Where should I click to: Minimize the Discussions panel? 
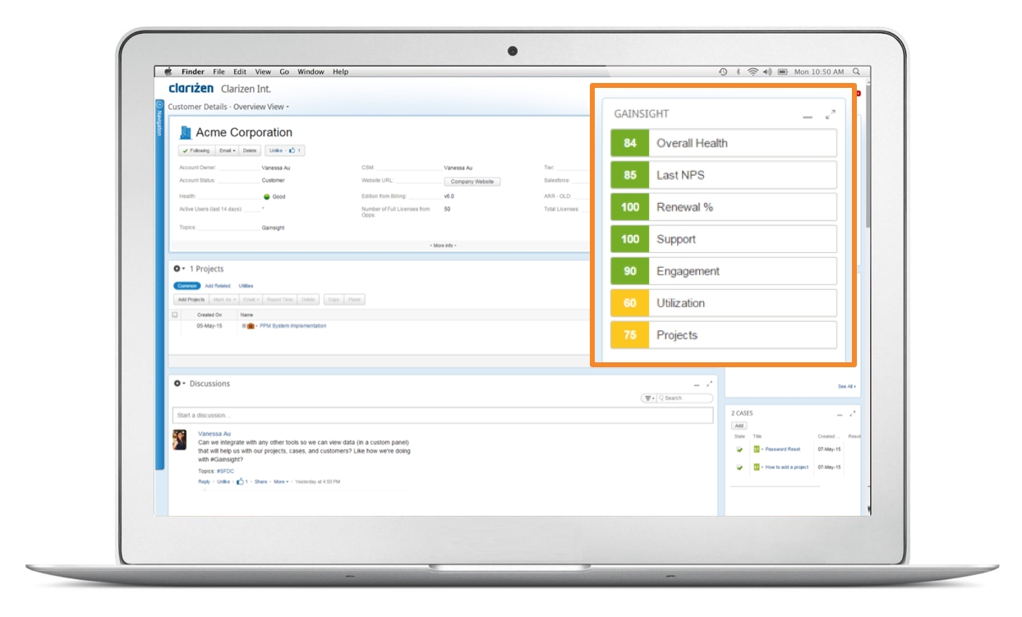point(697,384)
